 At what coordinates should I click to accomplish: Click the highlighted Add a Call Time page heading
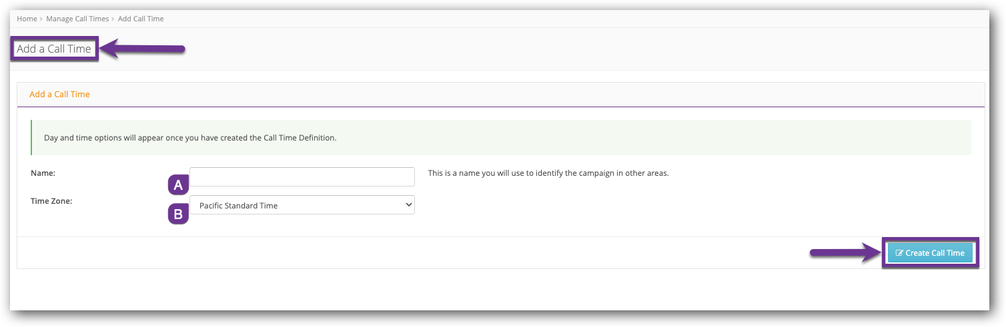pyautogui.click(x=54, y=49)
